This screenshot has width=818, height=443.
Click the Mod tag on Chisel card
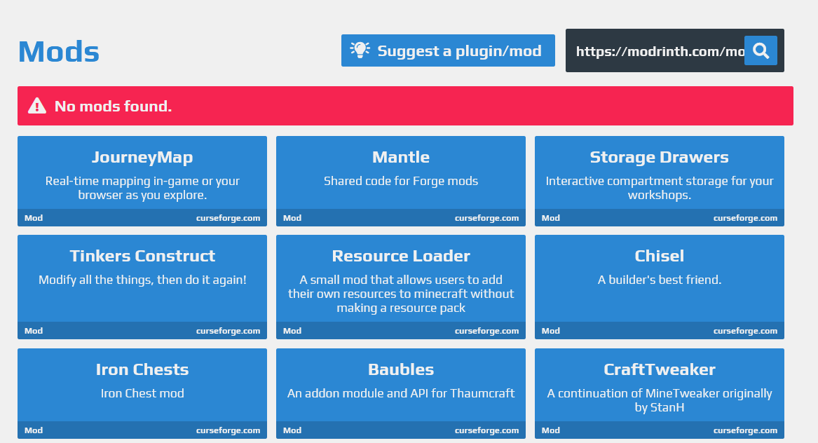click(551, 331)
